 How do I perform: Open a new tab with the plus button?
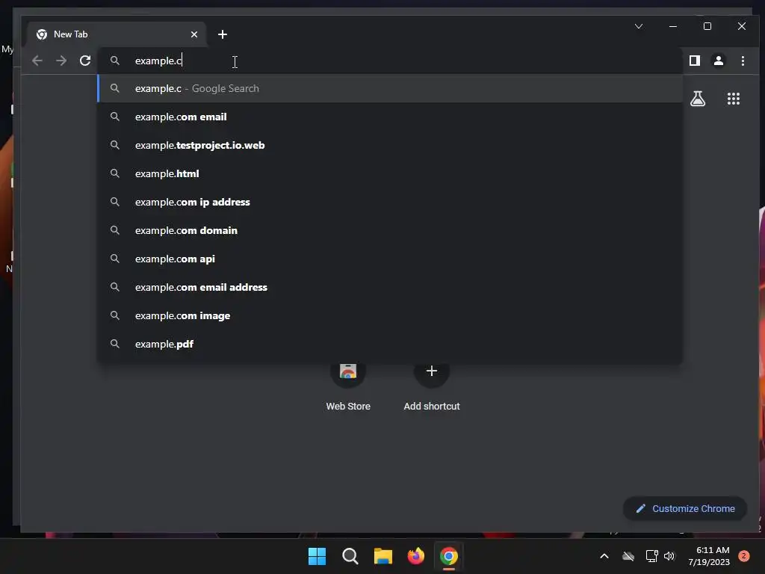pyautogui.click(x=223, y=34)
